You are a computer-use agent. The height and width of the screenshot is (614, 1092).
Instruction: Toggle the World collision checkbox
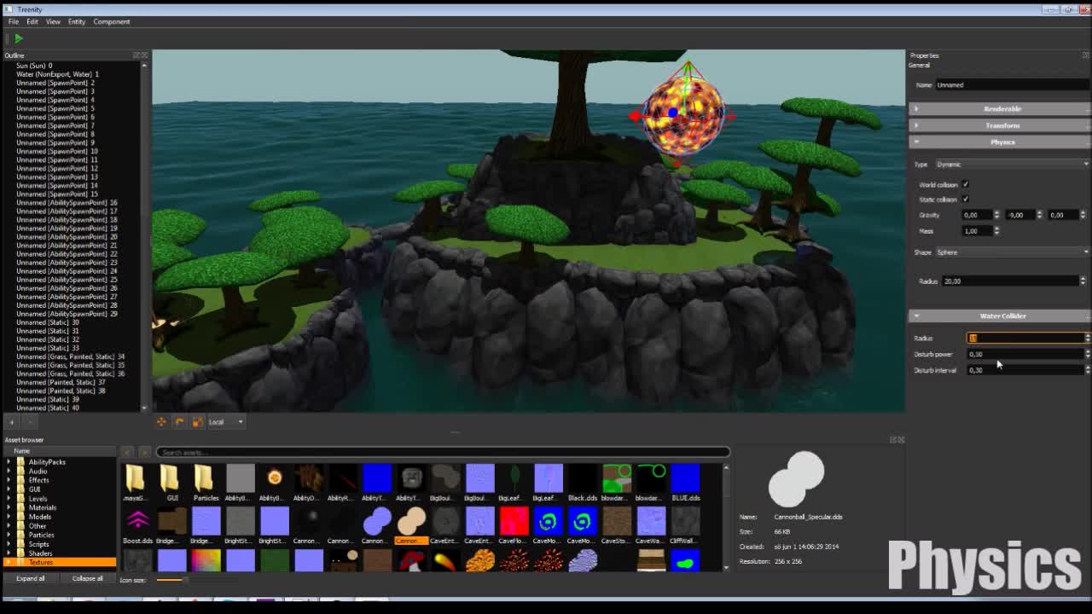966,184
